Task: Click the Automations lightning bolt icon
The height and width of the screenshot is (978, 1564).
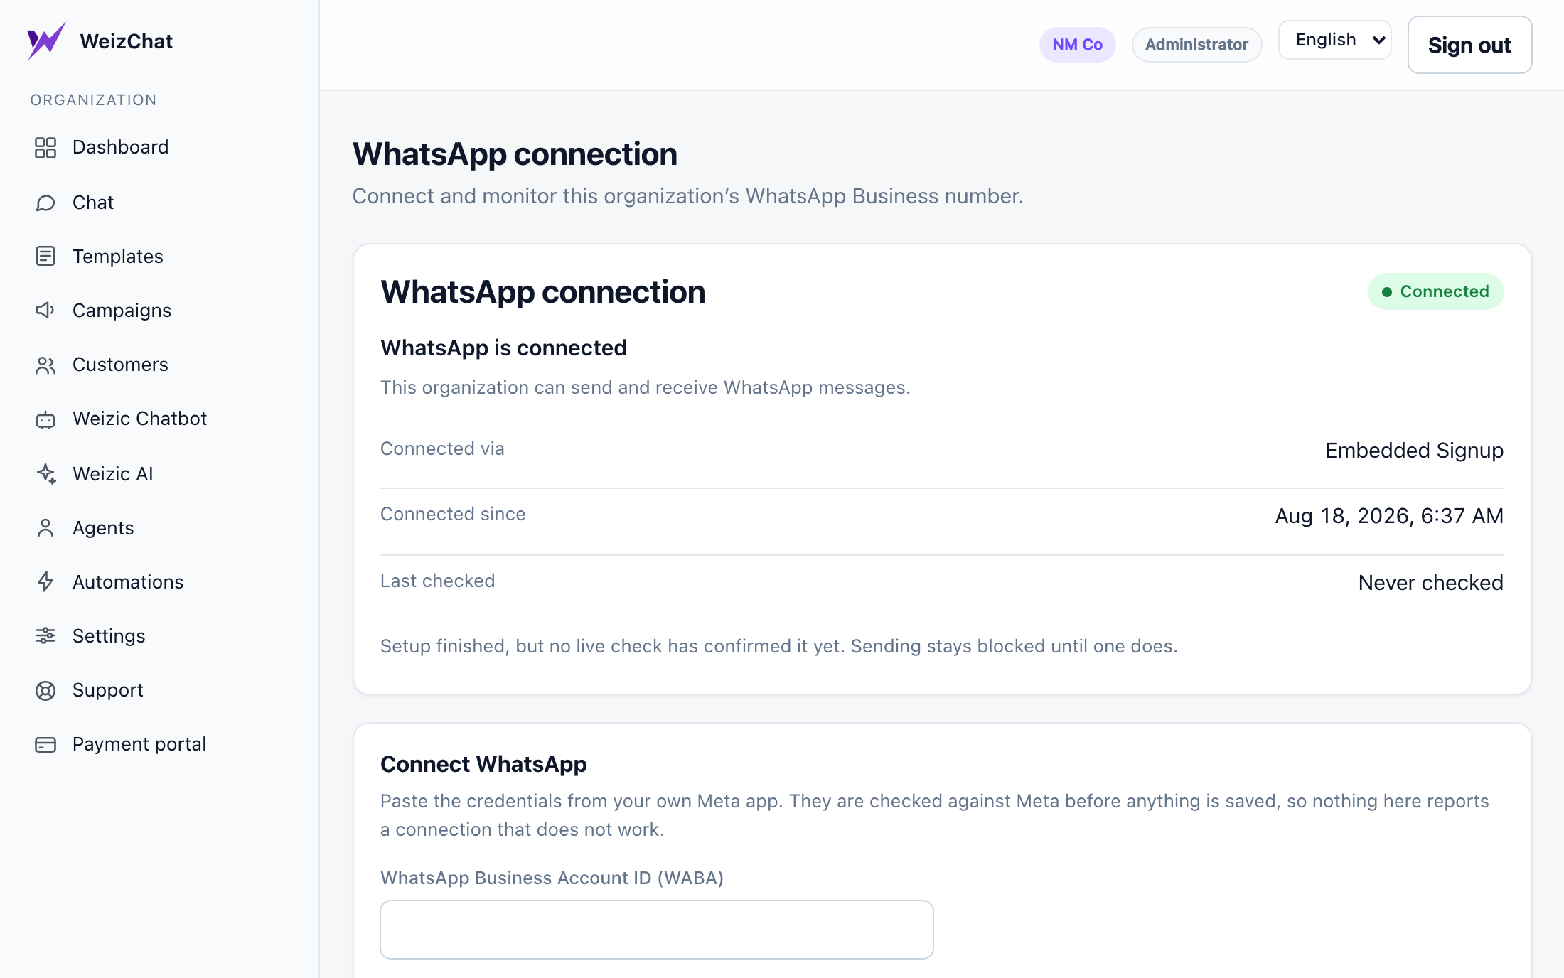Action: click(x=45, y=581)
